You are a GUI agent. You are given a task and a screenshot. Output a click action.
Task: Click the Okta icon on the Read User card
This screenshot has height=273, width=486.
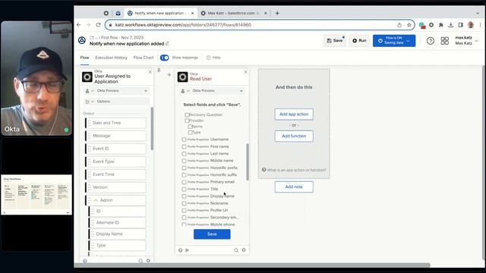pos(182,77)
